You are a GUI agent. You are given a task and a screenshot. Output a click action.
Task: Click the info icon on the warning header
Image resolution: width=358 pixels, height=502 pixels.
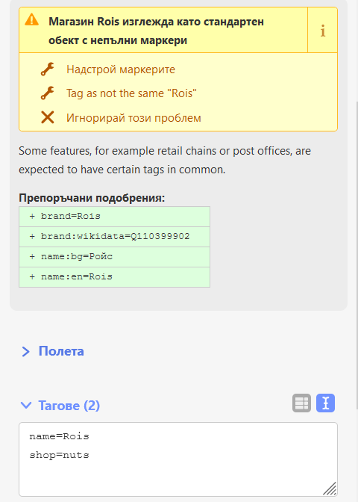click(322, 31)
